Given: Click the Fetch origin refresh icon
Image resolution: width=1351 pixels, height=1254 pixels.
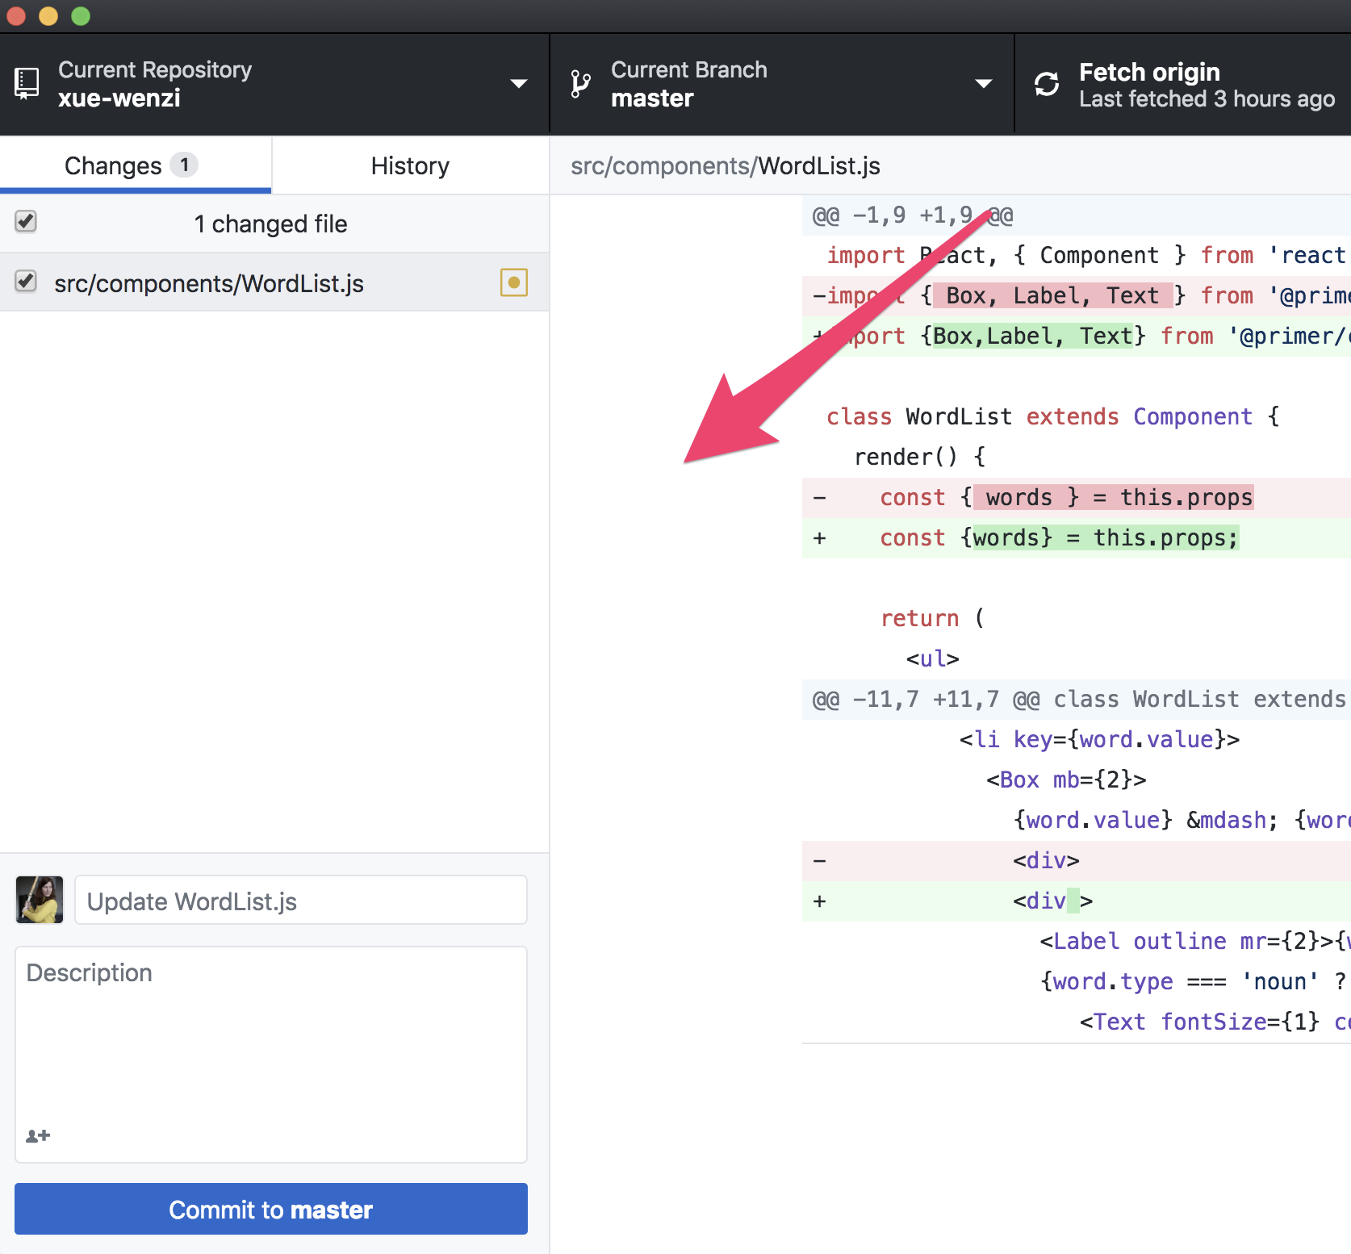Looking at the screenshot, I should pyautogui.click(x=1047, y=83).
